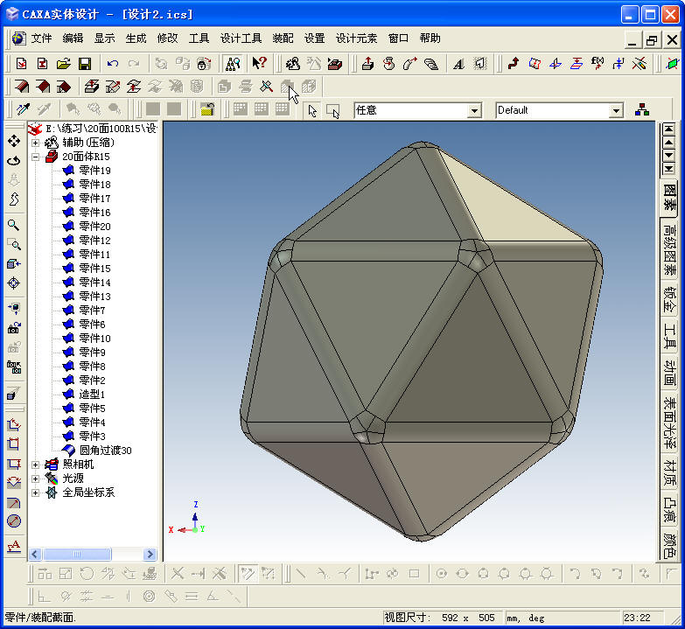Select the loft feature tool icon
The height and width of the screenshot is (629, 685).
click(x=430, y=64)
